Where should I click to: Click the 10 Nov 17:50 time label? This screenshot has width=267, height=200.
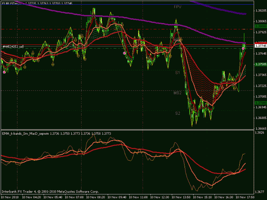[x=245, y=197]
